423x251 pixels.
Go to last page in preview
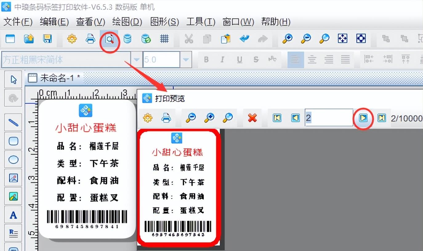[382, 118]
